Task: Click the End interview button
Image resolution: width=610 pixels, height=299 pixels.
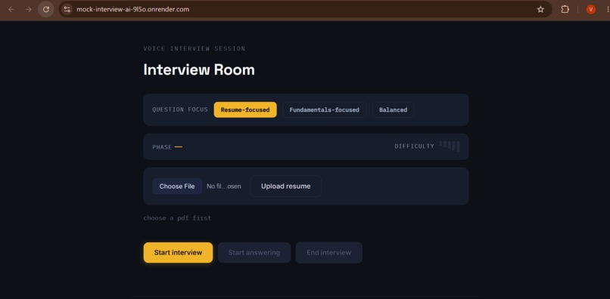Action: click(x=328, y=252)
